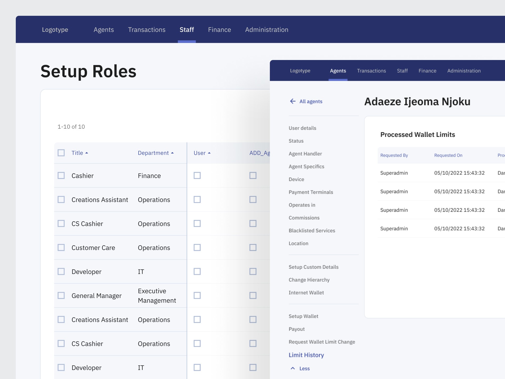Click the back arrow beside All agents

pos(292,101)
